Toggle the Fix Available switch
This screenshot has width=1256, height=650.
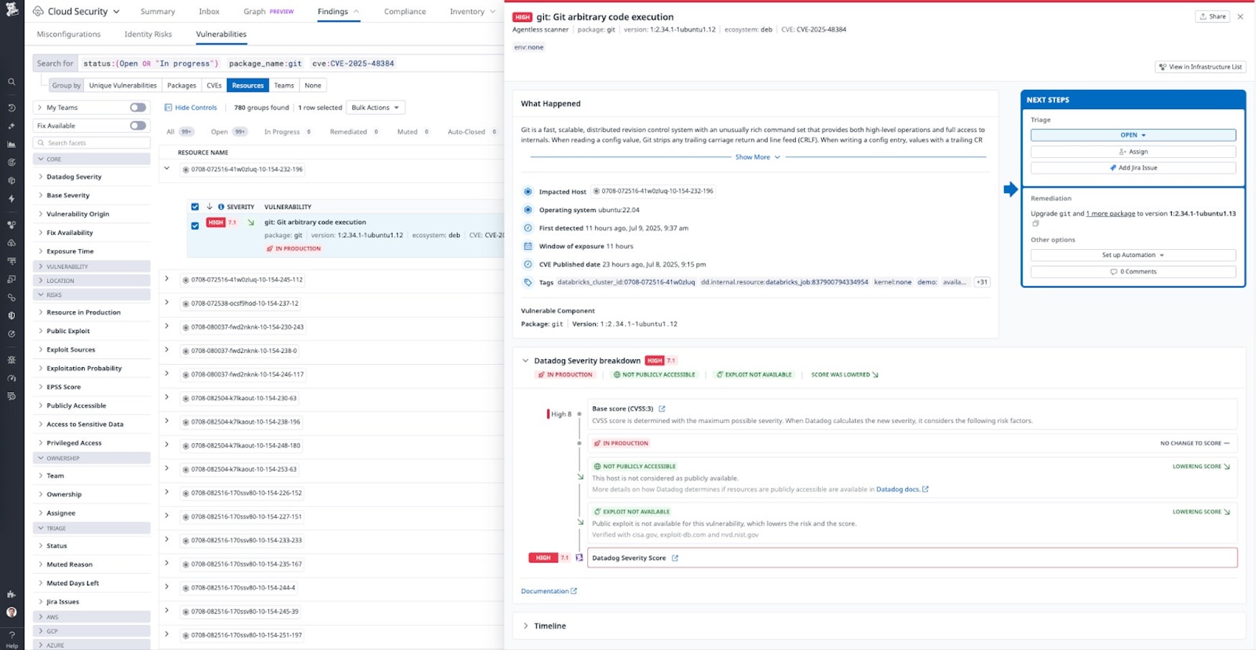pos(136,125)
